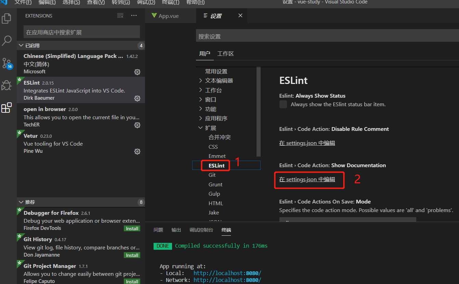Open the 编辑(E) menu
Viewport: 459px width, 284px height.
click(47, 2)
